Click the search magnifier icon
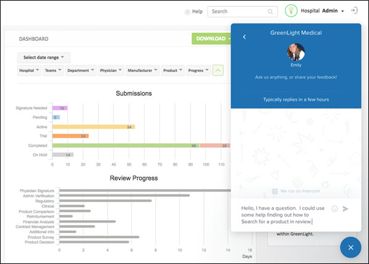369x264 pixels. (x=270, y=12)
